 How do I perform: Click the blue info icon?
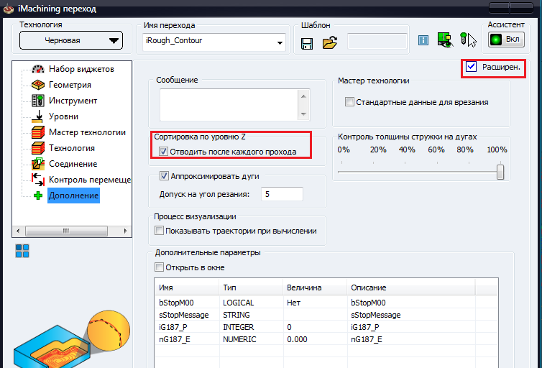pyautogui.click(x=423, y=40)
